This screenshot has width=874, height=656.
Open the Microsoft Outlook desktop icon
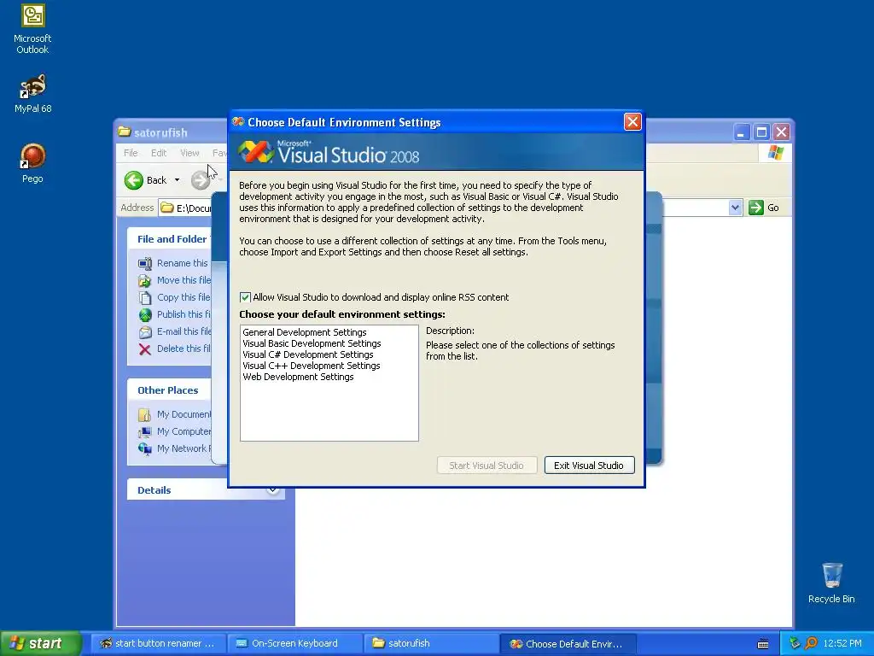coord(32,29)
